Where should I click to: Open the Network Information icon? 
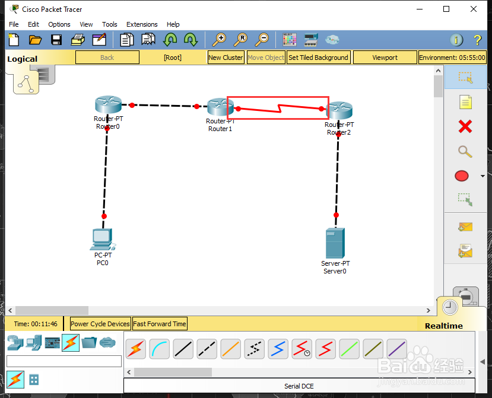pos(456,40)
